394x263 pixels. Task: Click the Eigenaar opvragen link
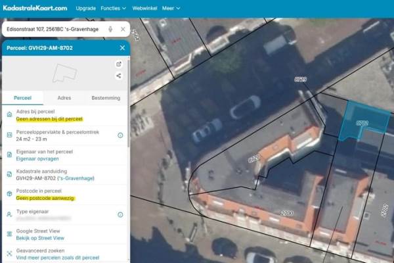(x=39, y=160)
